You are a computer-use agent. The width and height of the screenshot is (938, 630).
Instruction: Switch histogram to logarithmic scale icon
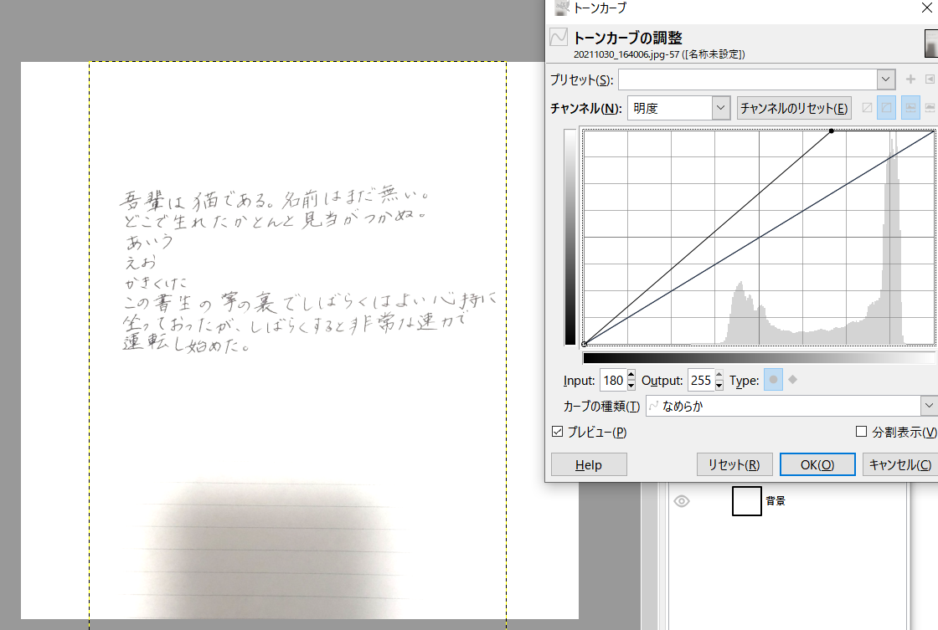tap(930, 107)
